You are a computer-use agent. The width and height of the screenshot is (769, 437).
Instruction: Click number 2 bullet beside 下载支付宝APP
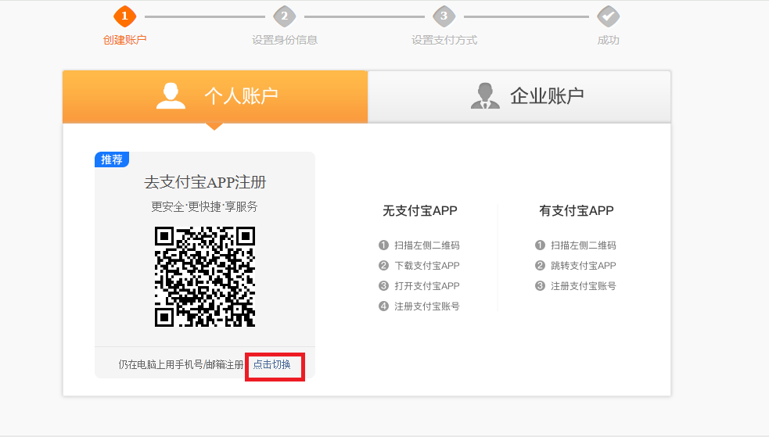(383, 266)
